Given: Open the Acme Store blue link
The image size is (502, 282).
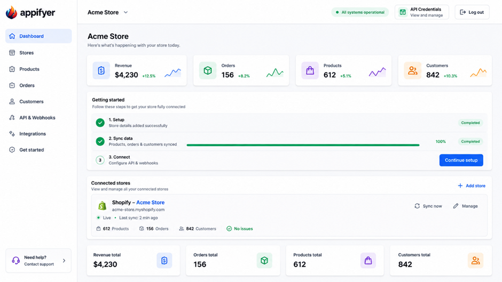Looking at the screenshot, I should (x=150, y=203).
